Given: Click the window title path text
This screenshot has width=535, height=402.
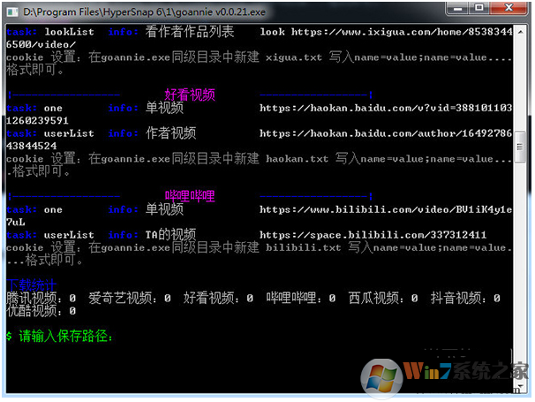Looking at the screenshot, I should pos(144,12).
